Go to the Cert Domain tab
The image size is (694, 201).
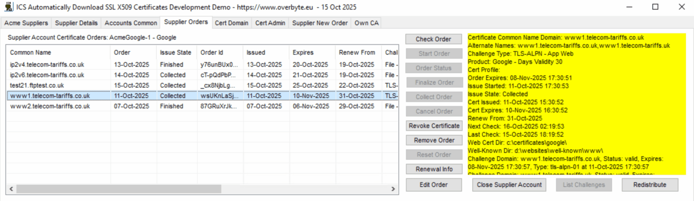pos(231,23)
